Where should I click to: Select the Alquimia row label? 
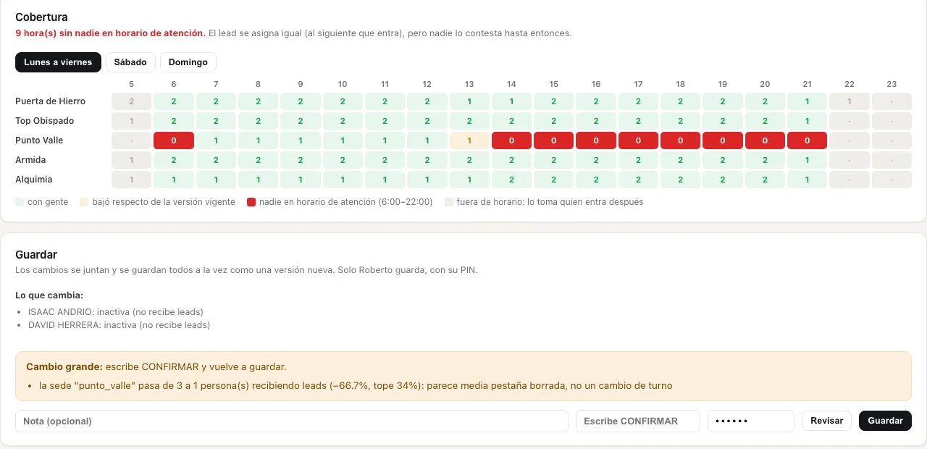click(x=34, y=180)
